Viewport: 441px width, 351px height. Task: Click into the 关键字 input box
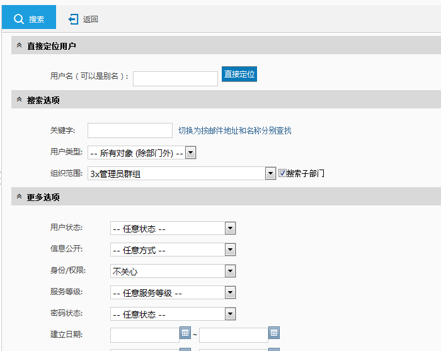(x=130, y=130)
